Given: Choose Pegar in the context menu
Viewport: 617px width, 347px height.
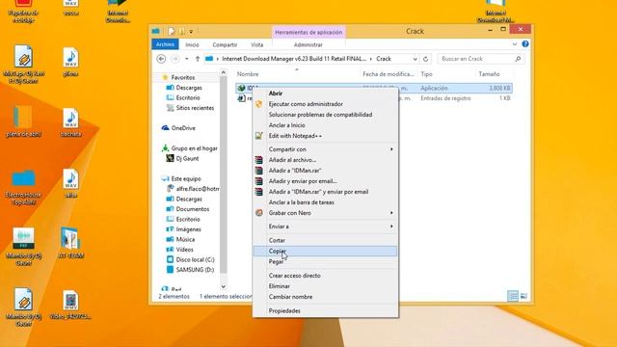Looking at the screenshot, I should click(325, 261).
